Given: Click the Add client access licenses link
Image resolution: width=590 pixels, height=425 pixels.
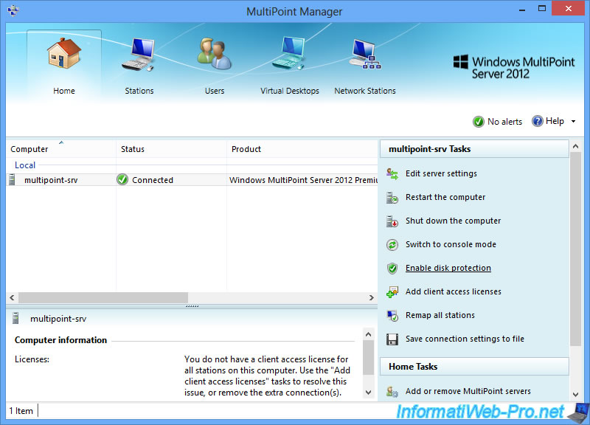Looking at the screenshot, I should (x=454, y=291).
